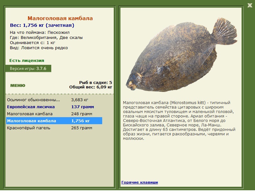255x196 pixels.
Task: Click the Оценивается с: 1 кг line
Action: pos(33,43)
